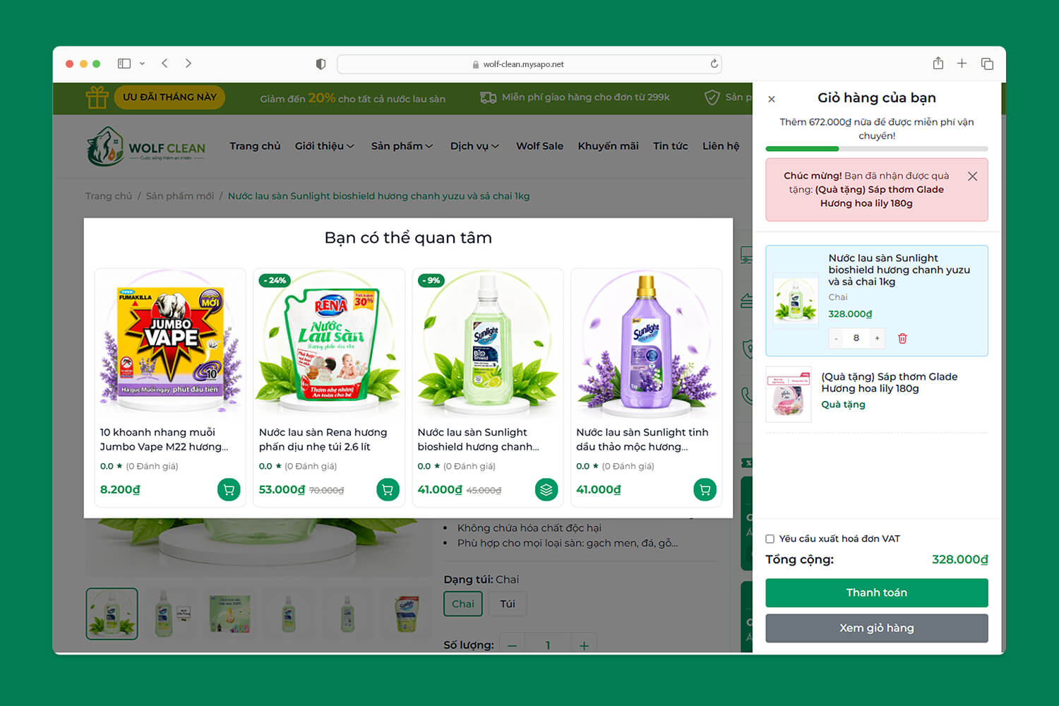Viewport: 1059px width, 706px height.
Task: Open options for Sunlight bioshield 41.000₫ product
Action: [546, 489]
